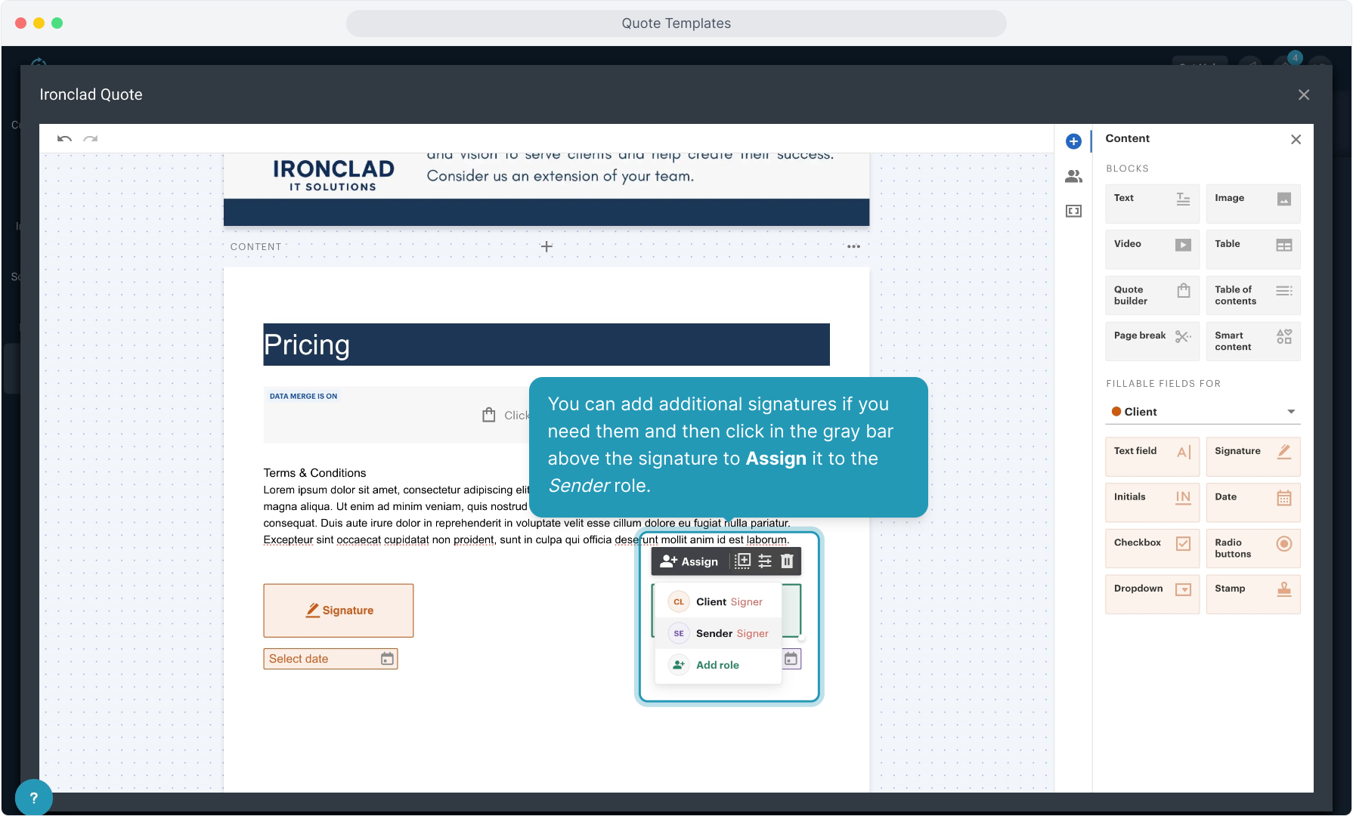This screenshot has width=1353, height=816.
Task: Open field settings sliders icon
Action: tap(765, 561)
